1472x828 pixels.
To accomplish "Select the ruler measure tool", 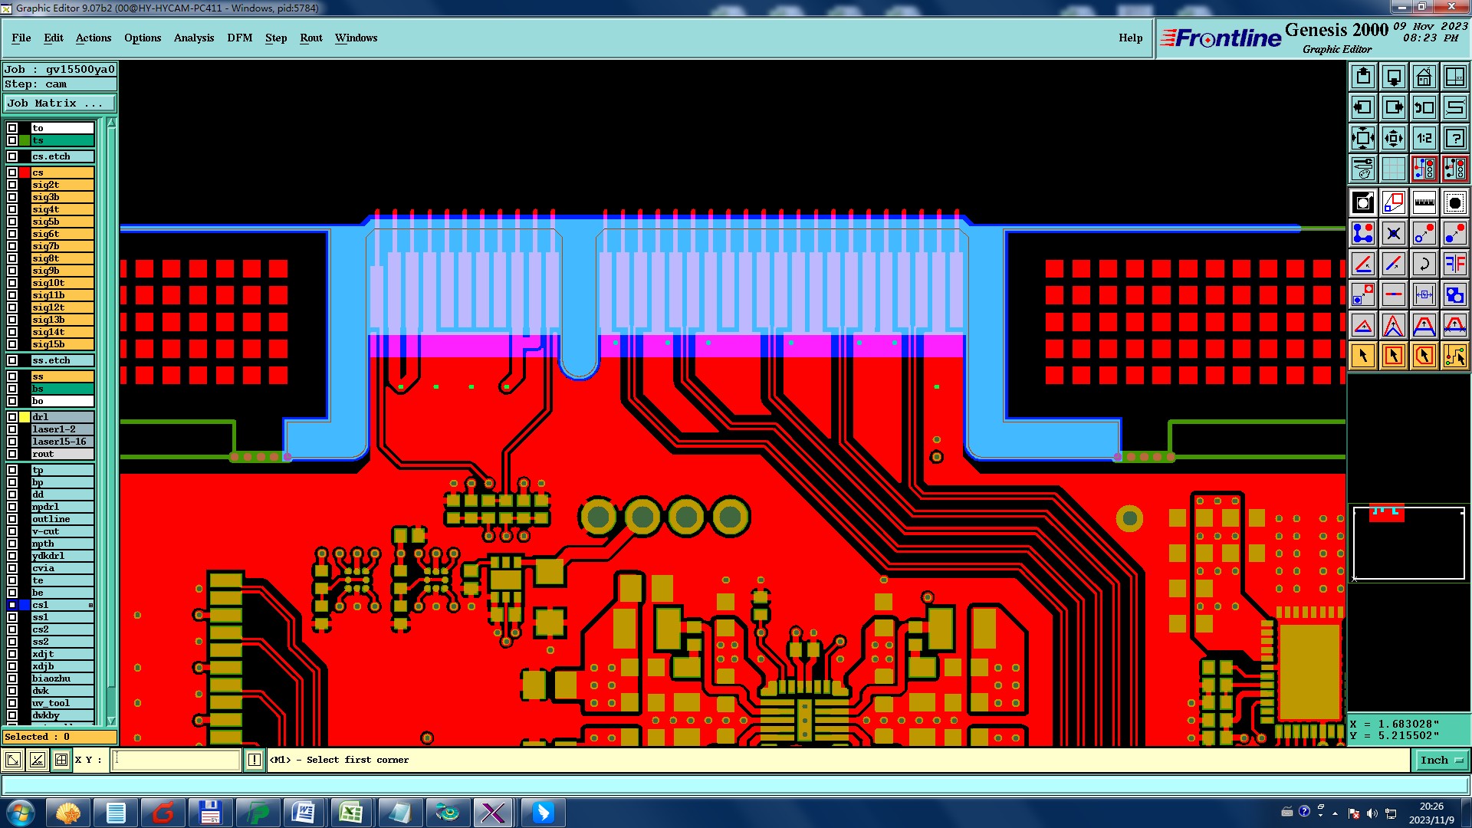I will tap(1424, 203).
